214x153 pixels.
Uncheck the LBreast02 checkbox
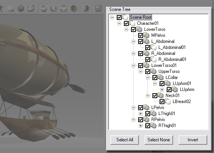tap(162, 101)
